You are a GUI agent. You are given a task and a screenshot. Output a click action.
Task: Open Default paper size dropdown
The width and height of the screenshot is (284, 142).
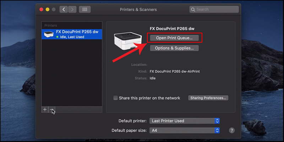coord(185,130)
